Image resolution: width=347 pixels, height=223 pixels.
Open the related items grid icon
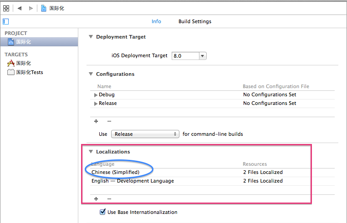(x=6, y=8)
